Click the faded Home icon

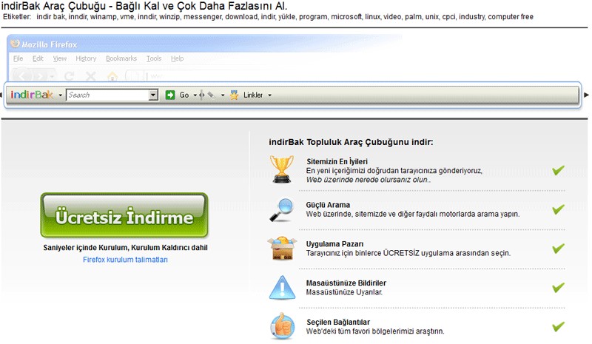pyautogui.click(x=112, y=76)
